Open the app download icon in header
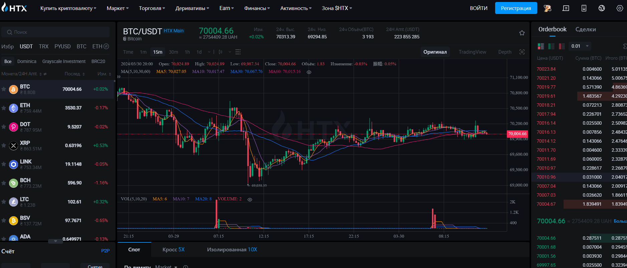This screenshot has width=627, height=268. (x=584, y=8)
